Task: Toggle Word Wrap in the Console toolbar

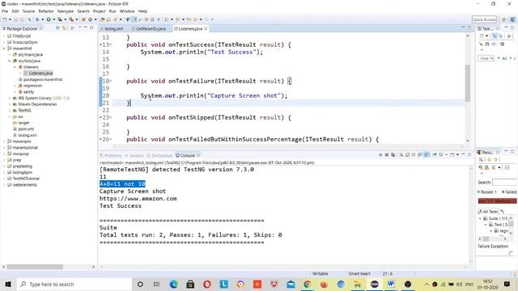Action: pyautogui.click(x=414, y=154)
